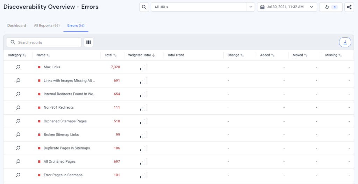Click category magnifier icon for Max Links
The image size is (358, 184).
18,67
